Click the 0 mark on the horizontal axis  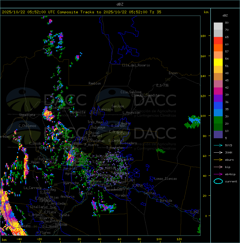tap(60, 239)
